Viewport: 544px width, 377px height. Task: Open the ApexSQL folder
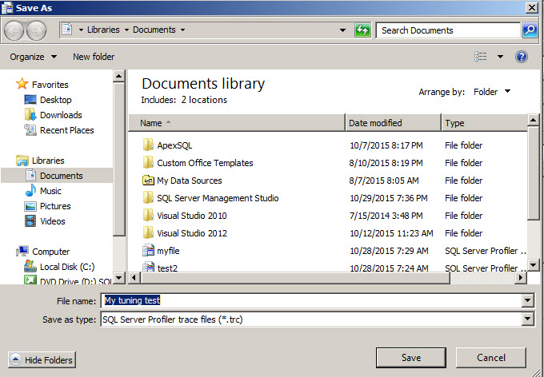click(x=174, y=145)
